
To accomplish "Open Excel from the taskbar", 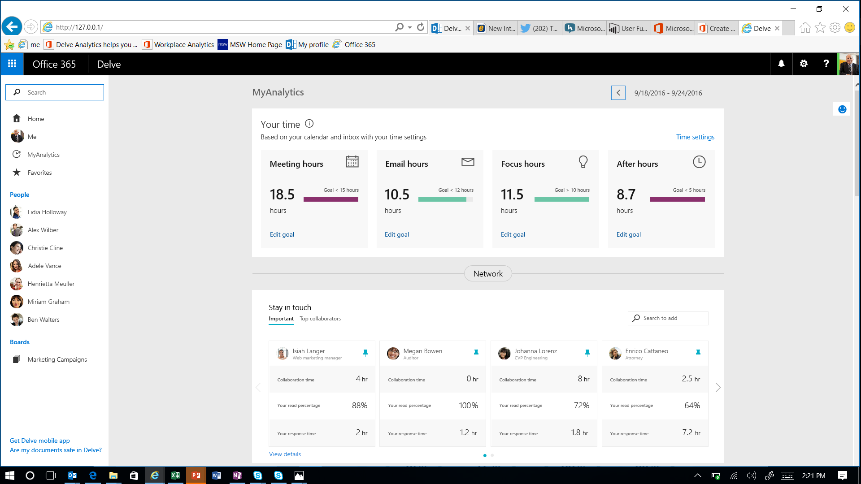I will 175,475.
